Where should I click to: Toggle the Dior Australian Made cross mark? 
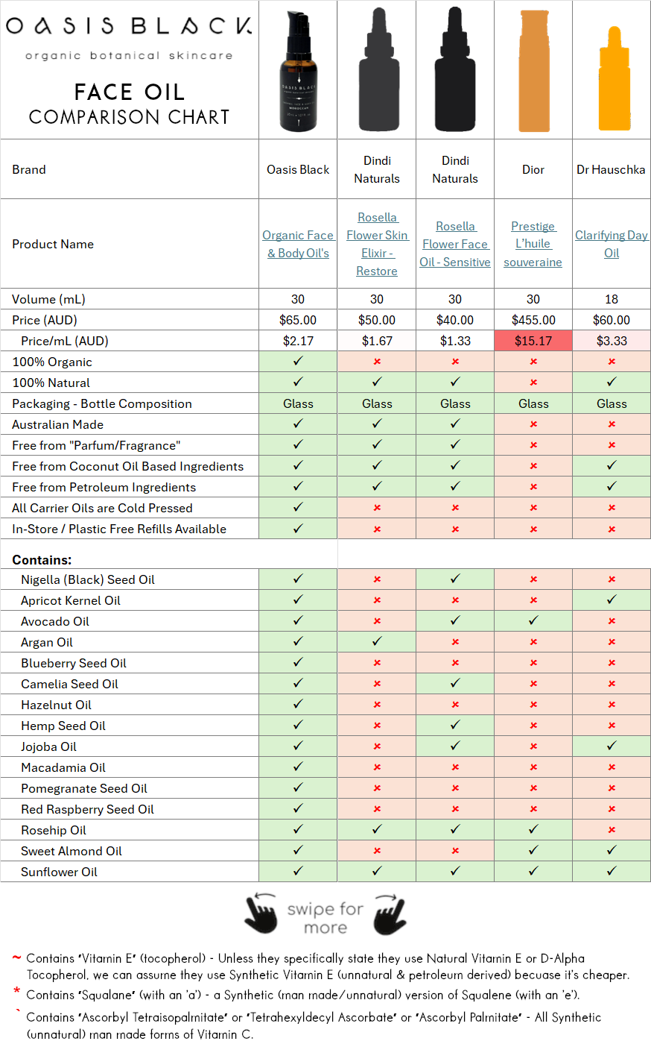pos(533,424)
